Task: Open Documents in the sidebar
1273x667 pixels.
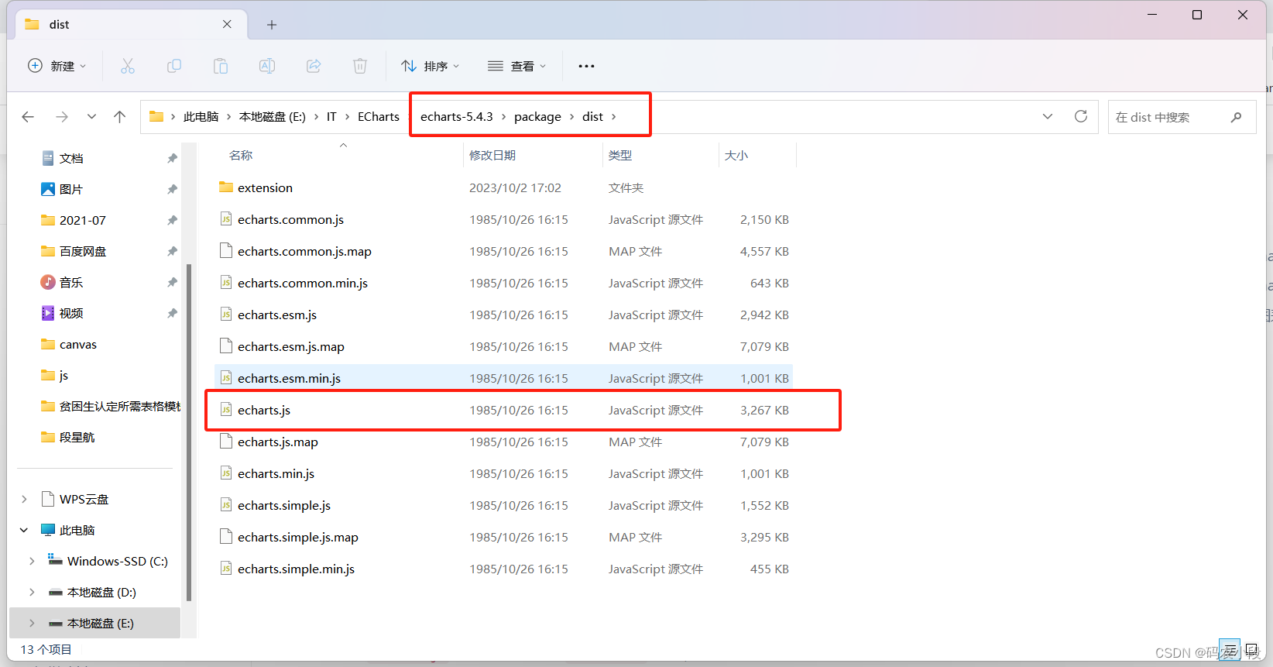Action: point(71,158)
